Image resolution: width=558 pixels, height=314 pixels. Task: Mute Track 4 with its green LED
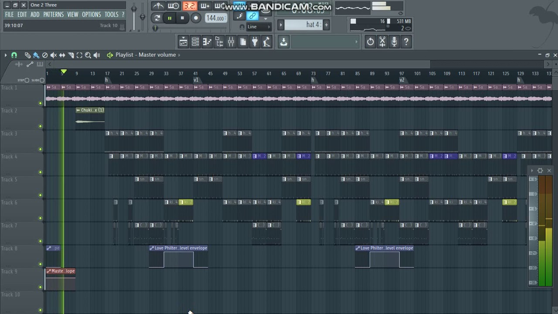pos(41,172)
